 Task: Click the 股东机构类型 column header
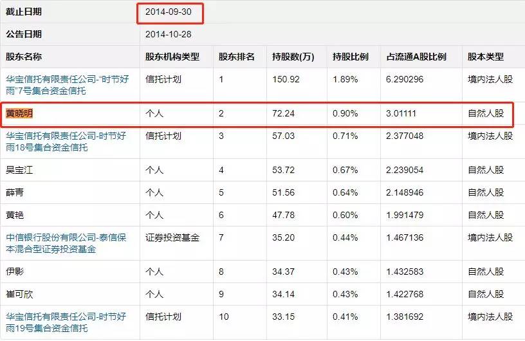(172, 57)
